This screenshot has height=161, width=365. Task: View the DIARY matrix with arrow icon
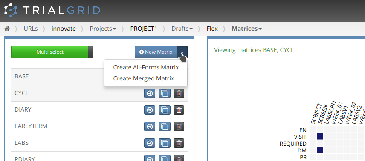pos(150,110)
